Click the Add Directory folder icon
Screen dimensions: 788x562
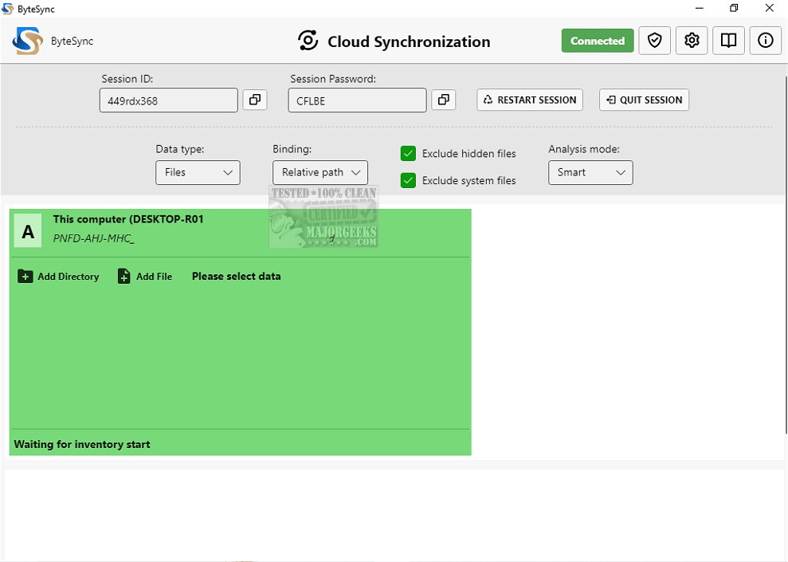coord(25,276)
